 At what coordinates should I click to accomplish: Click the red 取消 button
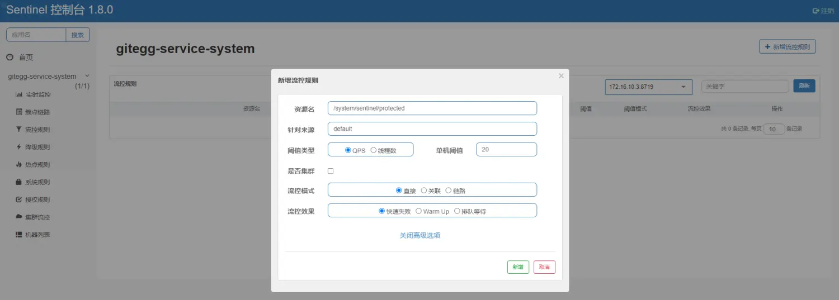coord(544,267)
